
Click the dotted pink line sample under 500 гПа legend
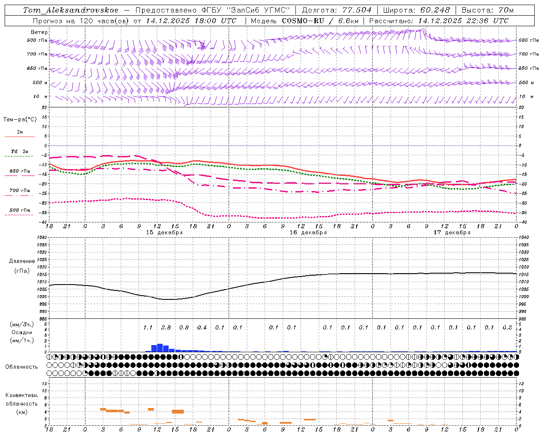[19, 215]
